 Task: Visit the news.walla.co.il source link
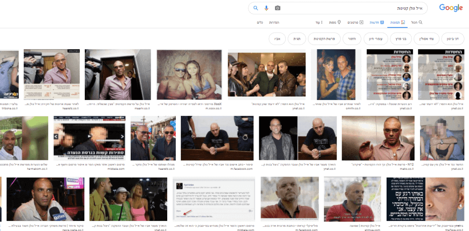pyautogui.click(x=74, y=230)
